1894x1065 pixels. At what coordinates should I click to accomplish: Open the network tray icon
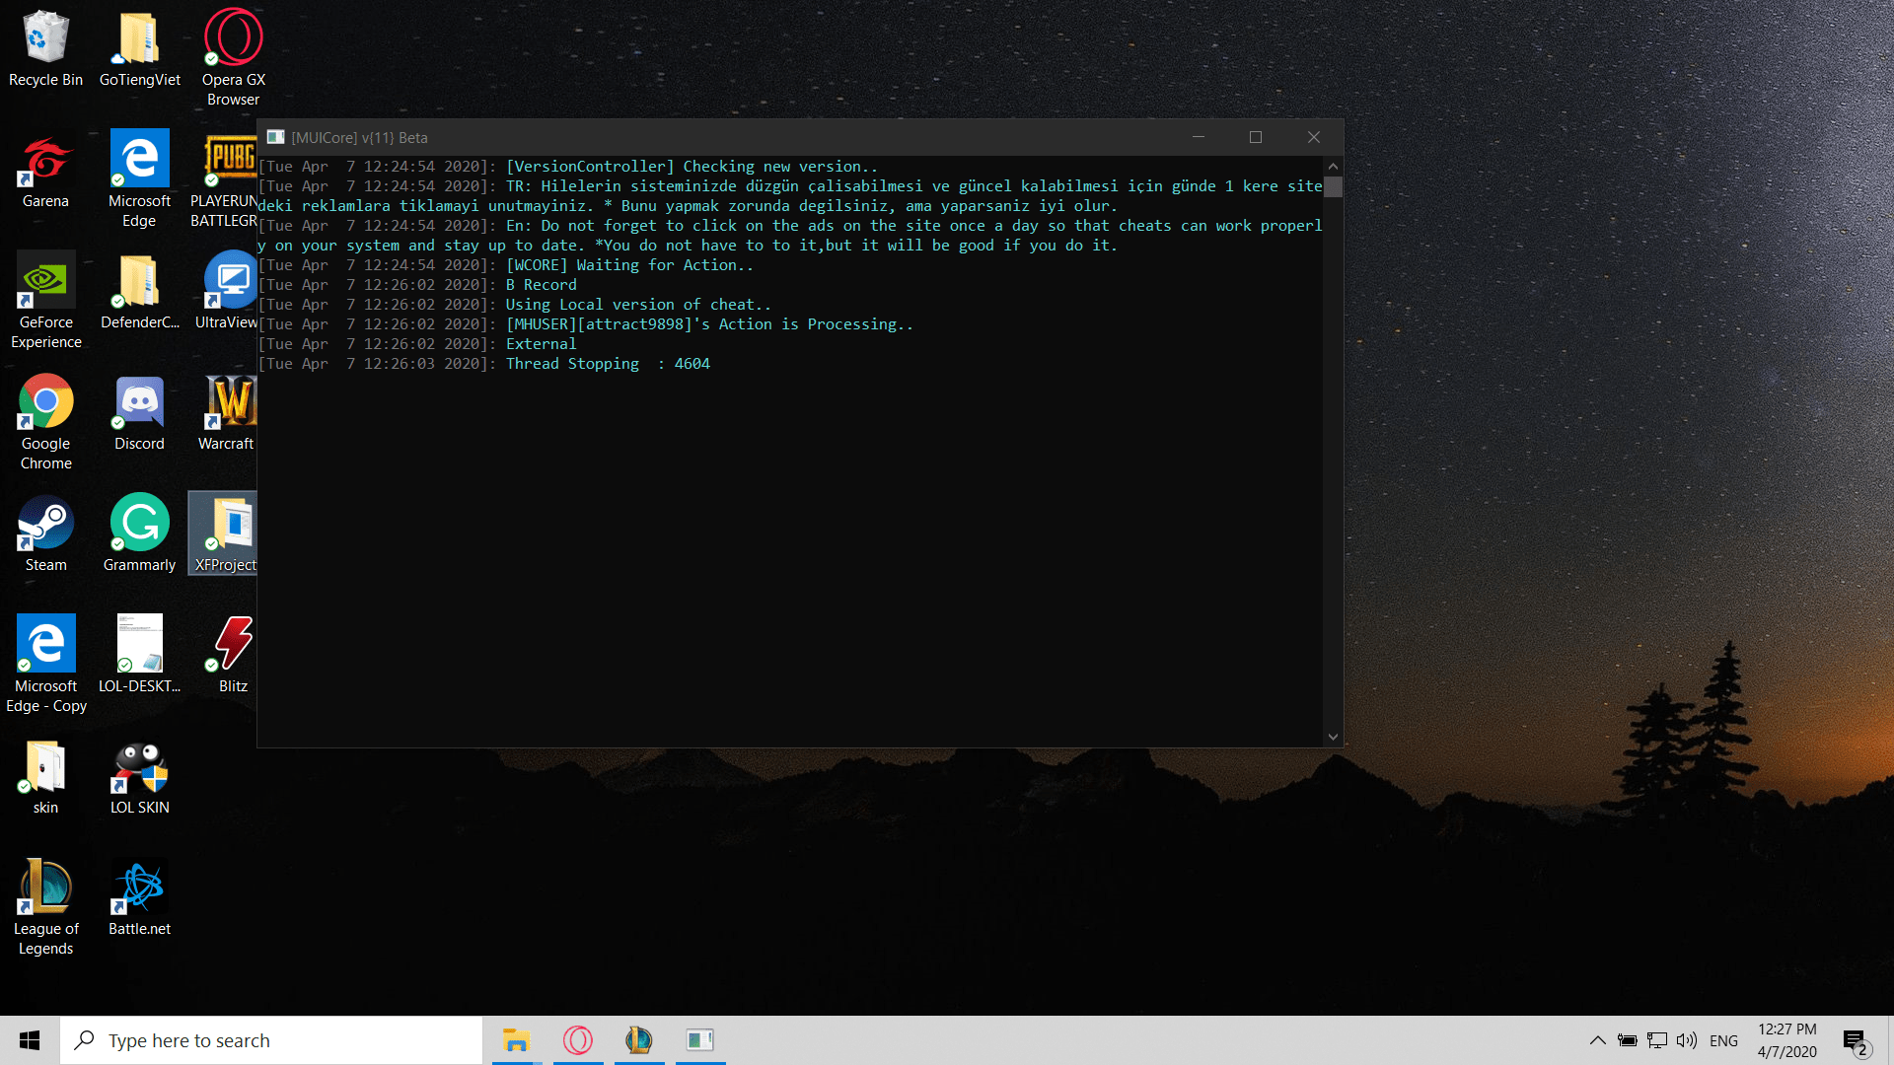coord(1657,1040)
